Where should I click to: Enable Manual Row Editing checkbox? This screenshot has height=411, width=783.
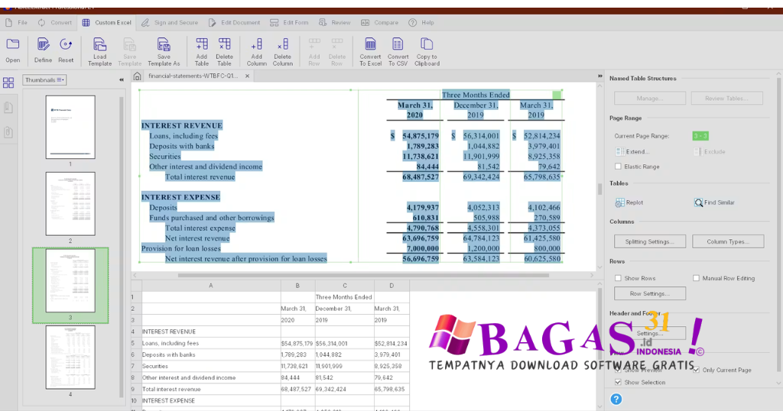[x=696, y=278]
